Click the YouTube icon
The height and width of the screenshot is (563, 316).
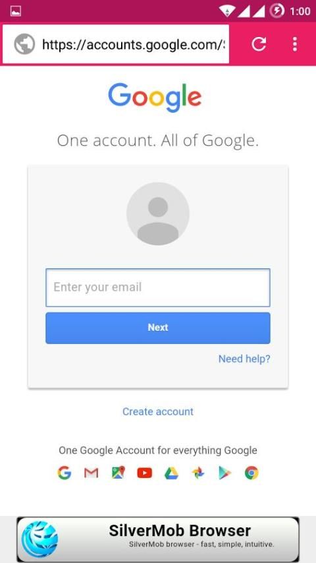(x=145, y=473)
